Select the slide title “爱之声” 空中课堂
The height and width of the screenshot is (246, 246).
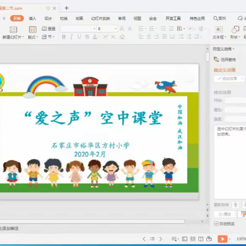pos(93,118)
